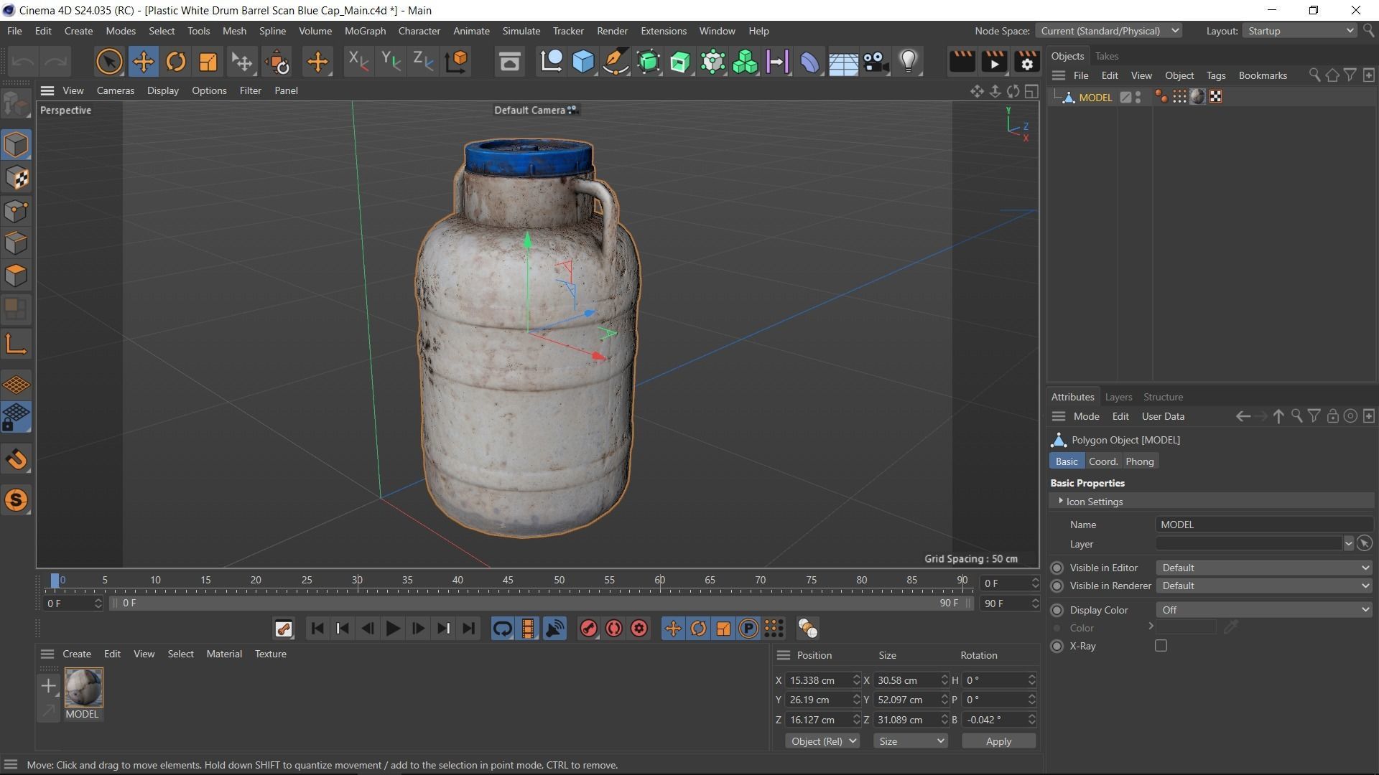The image size is (1379, 775).
Task: Open the Layer field dropdown arrow
Action: point(1348,544)
